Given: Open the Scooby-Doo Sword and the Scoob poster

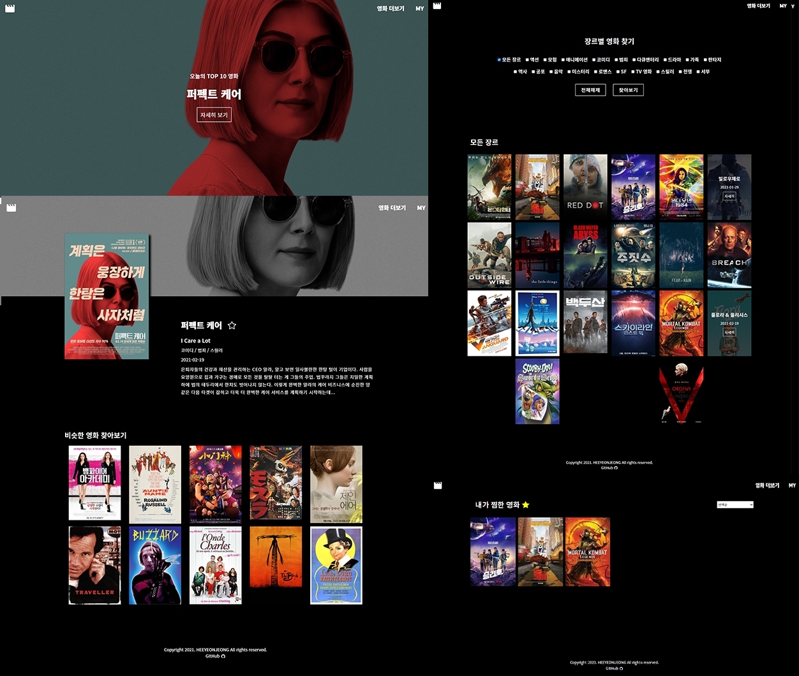Looking at the screenshot, I should point(537,392).
